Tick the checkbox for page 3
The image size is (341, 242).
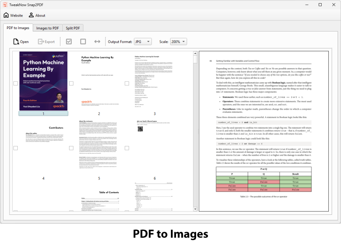click(127, 83)
